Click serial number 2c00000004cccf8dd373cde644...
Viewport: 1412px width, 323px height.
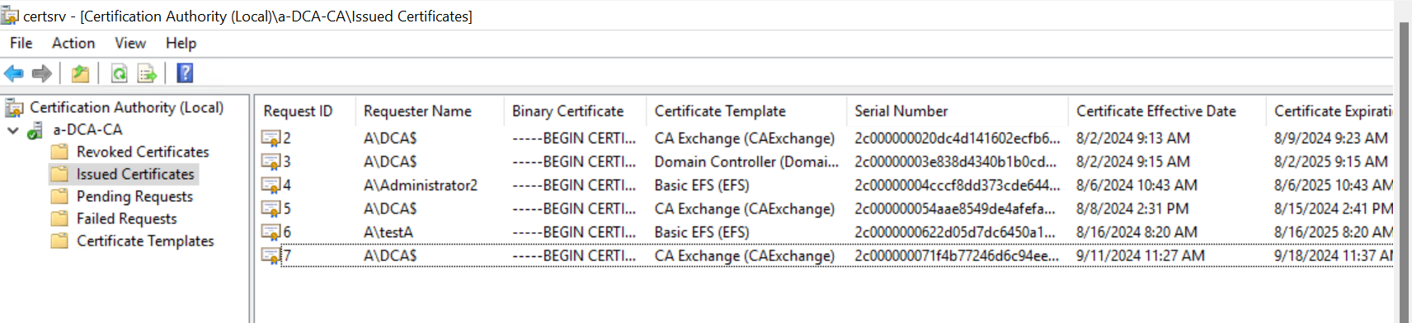click(x=958, y=185)
